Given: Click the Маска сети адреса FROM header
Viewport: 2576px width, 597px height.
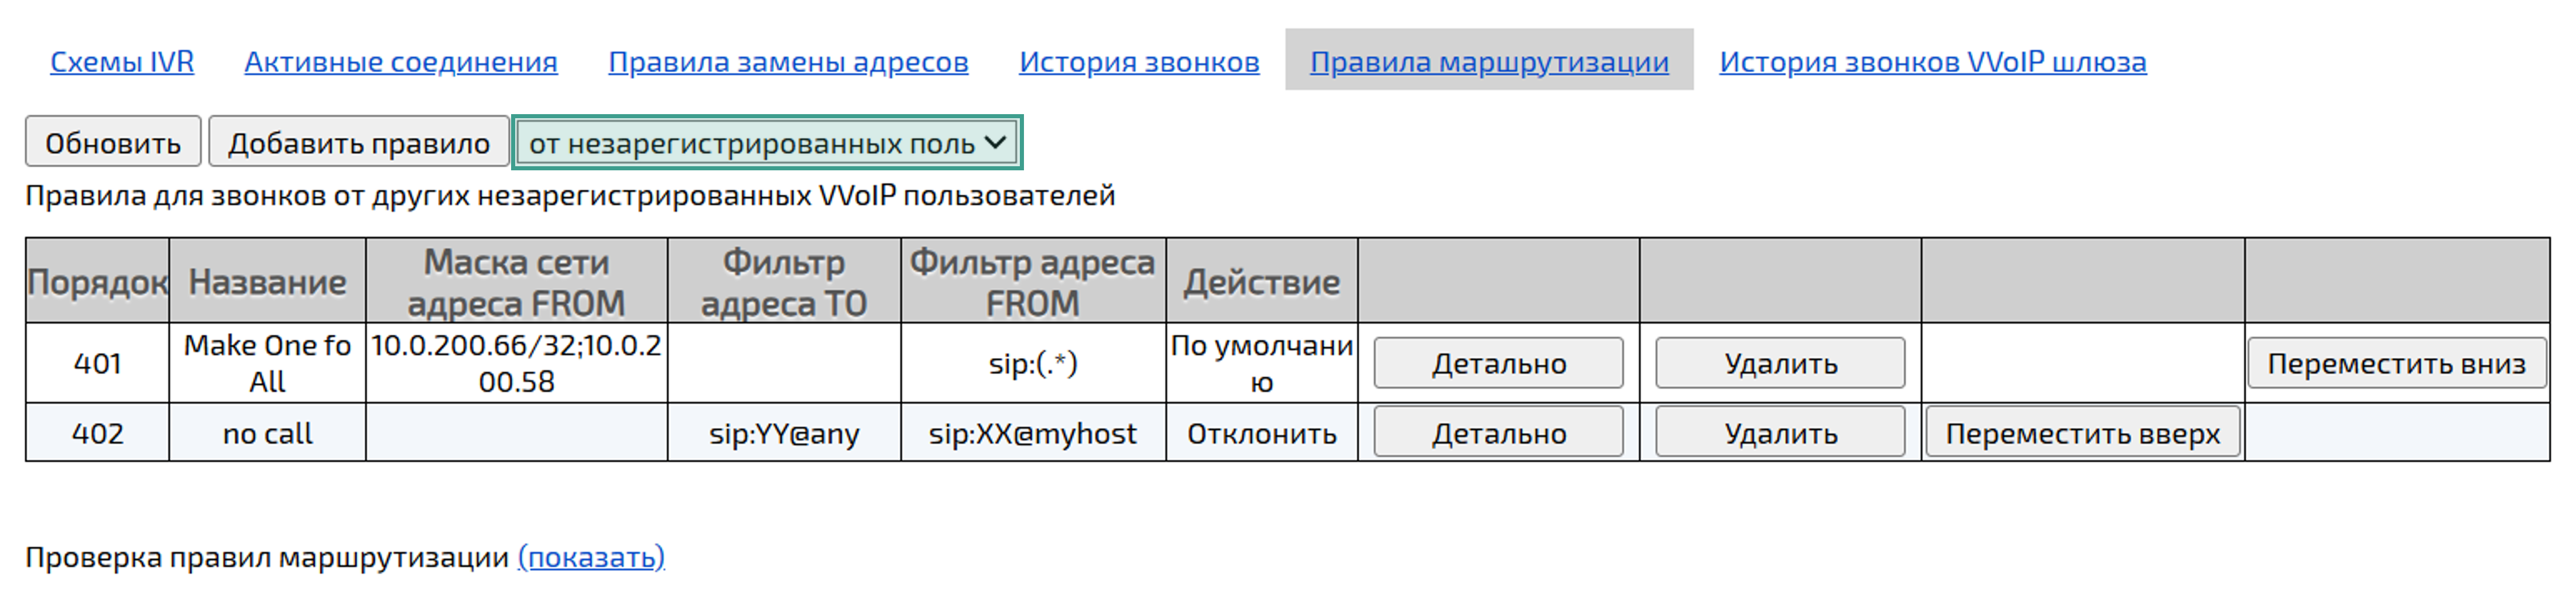Looking at the screenshot, I should point(515,282).
